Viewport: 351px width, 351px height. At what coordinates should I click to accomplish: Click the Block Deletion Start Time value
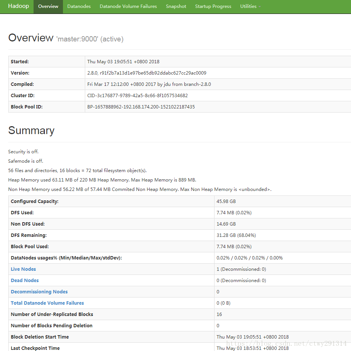coord(253,337)
